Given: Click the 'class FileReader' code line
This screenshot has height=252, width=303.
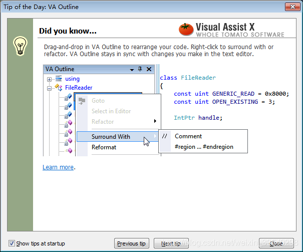Looking at the screenshot, I should (188, 78).
